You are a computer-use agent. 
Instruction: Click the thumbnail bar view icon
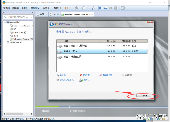(106, 8)
